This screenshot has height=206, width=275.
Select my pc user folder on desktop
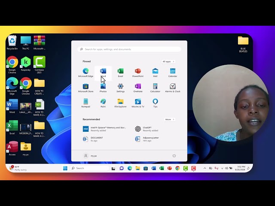click(26, 148)
